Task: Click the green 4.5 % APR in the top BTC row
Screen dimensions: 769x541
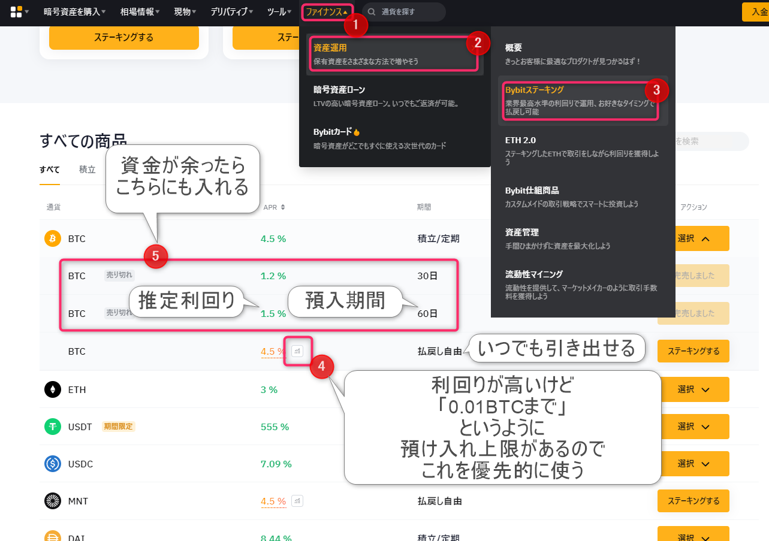Action: tap(273, 238)
